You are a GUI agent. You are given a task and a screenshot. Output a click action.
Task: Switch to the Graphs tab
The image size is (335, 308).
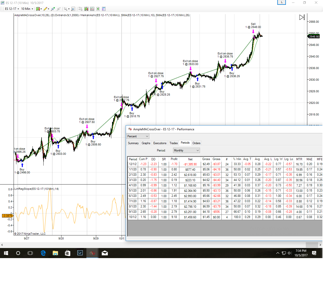click(146, 143)
